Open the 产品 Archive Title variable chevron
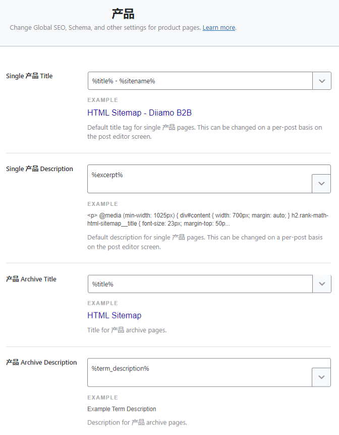This screenshot has width=339, height=435. tap(322, 284)
